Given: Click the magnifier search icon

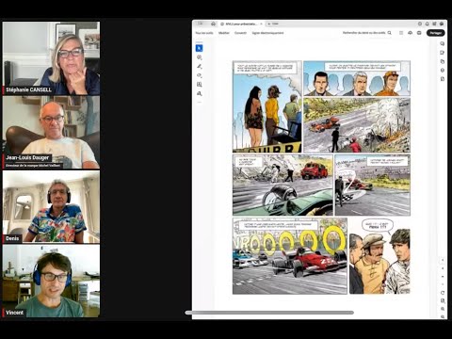Looking at the screenshot, I should pos(390,33).
